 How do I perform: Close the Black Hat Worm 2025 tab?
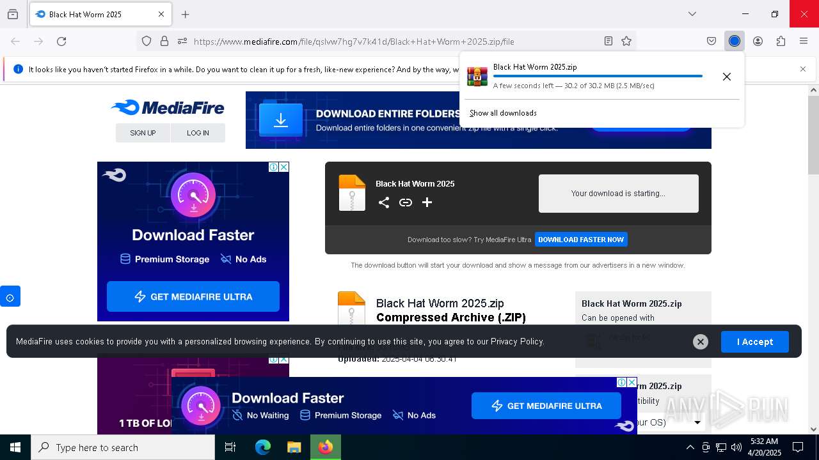(161, 14)
